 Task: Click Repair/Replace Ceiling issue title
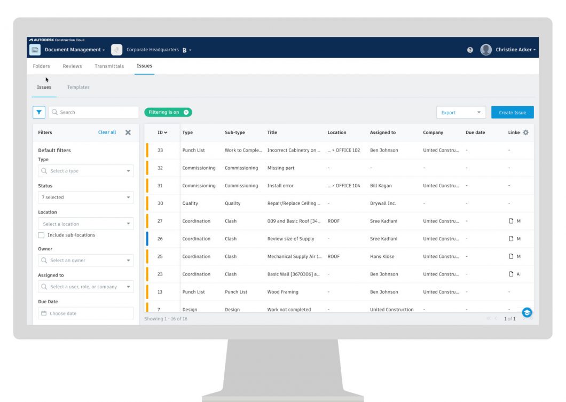294,203
